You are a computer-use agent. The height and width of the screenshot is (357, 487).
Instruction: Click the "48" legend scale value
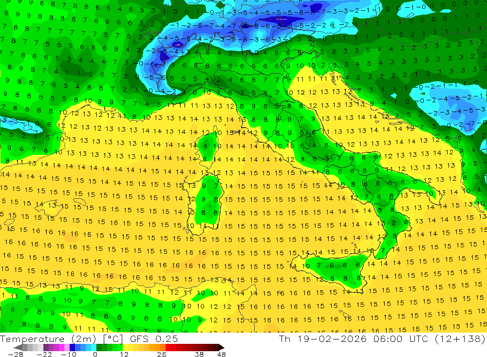(222, 354)
